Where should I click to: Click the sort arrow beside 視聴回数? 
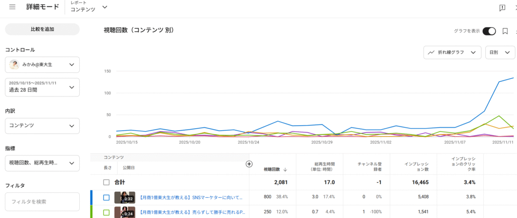pyautogui.click(x=285, y=170)
